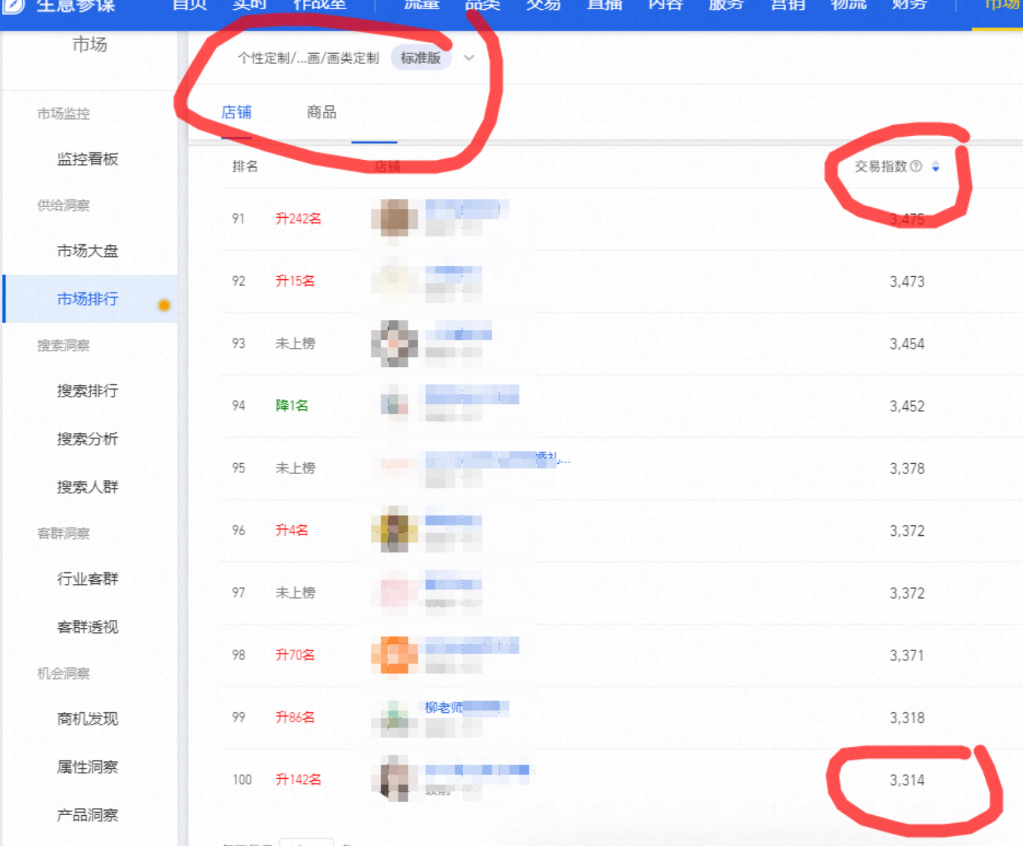Open the shop name link in rank 94 row
Viewport: 1023px width, 846px height.
point(472,393)
